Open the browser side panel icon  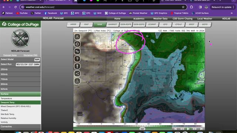click(200, 7)
